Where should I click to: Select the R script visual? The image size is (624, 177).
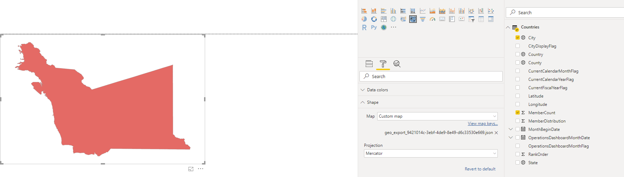(364, 27)
